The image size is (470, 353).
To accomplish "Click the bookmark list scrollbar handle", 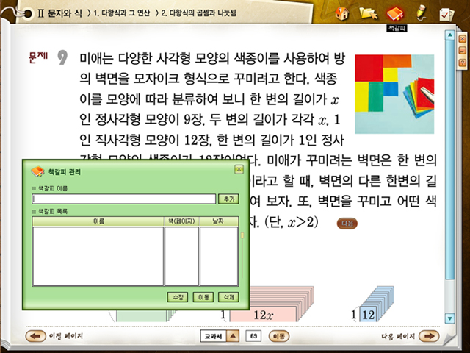I will [243, 235].
